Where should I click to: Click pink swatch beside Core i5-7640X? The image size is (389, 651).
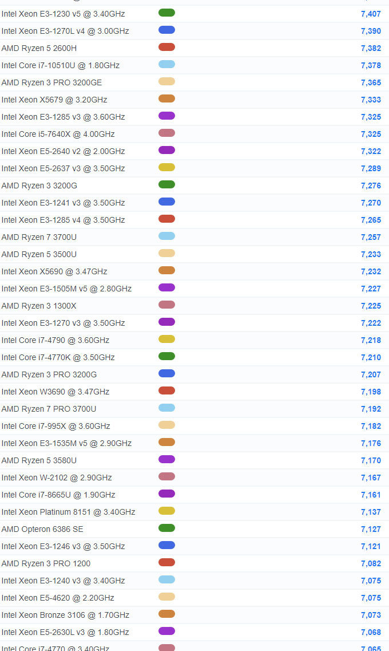tap(166, 133)
